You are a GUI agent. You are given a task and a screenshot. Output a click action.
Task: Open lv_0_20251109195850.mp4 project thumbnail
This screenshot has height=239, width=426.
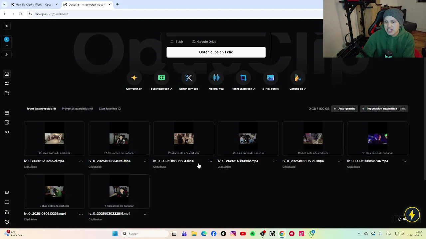coord(313,139)
